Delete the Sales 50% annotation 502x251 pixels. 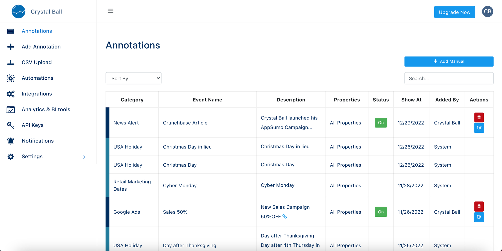tap(479, 207)
